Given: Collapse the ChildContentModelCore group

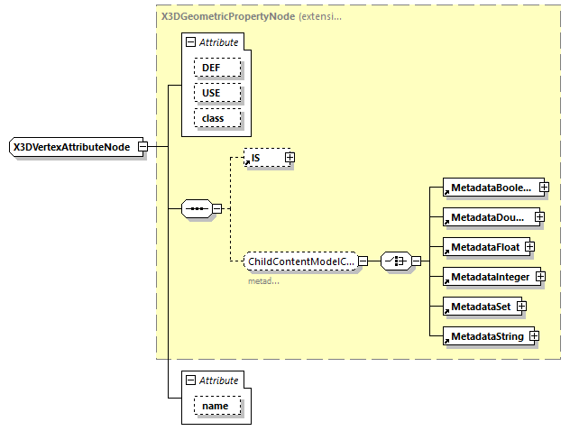Looking at the screenshot, I should pyautogui.click(x=363, y=261).
